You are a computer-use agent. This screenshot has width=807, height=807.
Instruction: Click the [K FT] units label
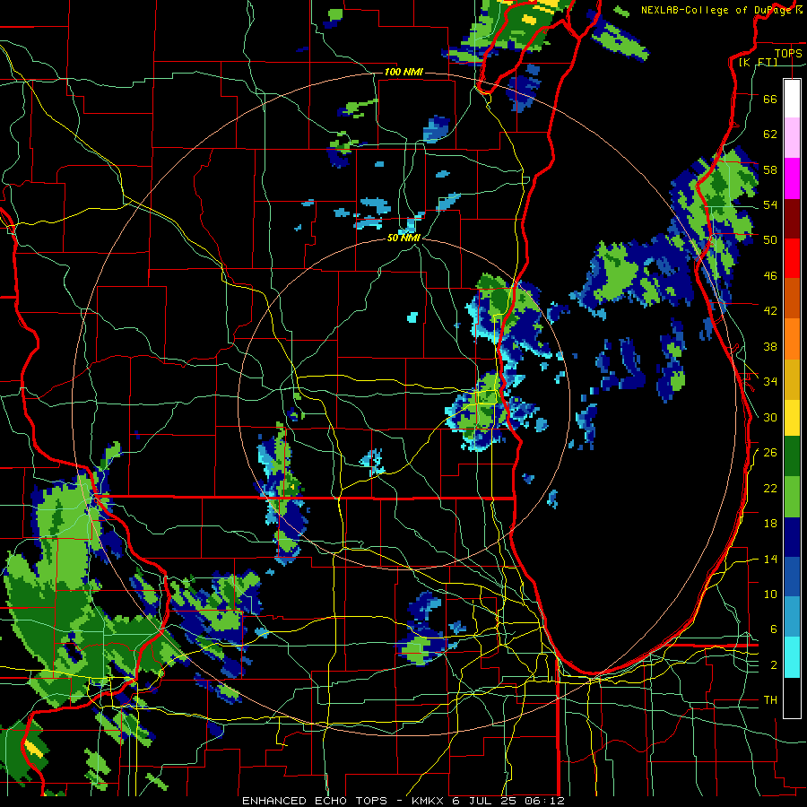point(758,62)
